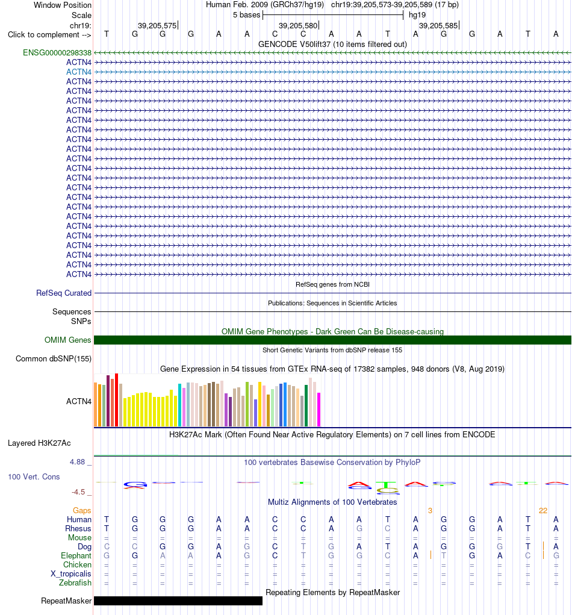
Task: Click the magenta bar in GTEx chart
Action: [319, 410]
